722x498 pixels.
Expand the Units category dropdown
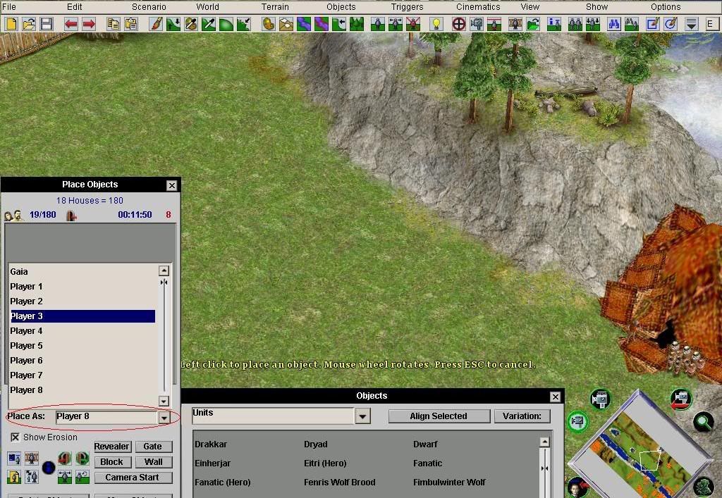point(362,416)
